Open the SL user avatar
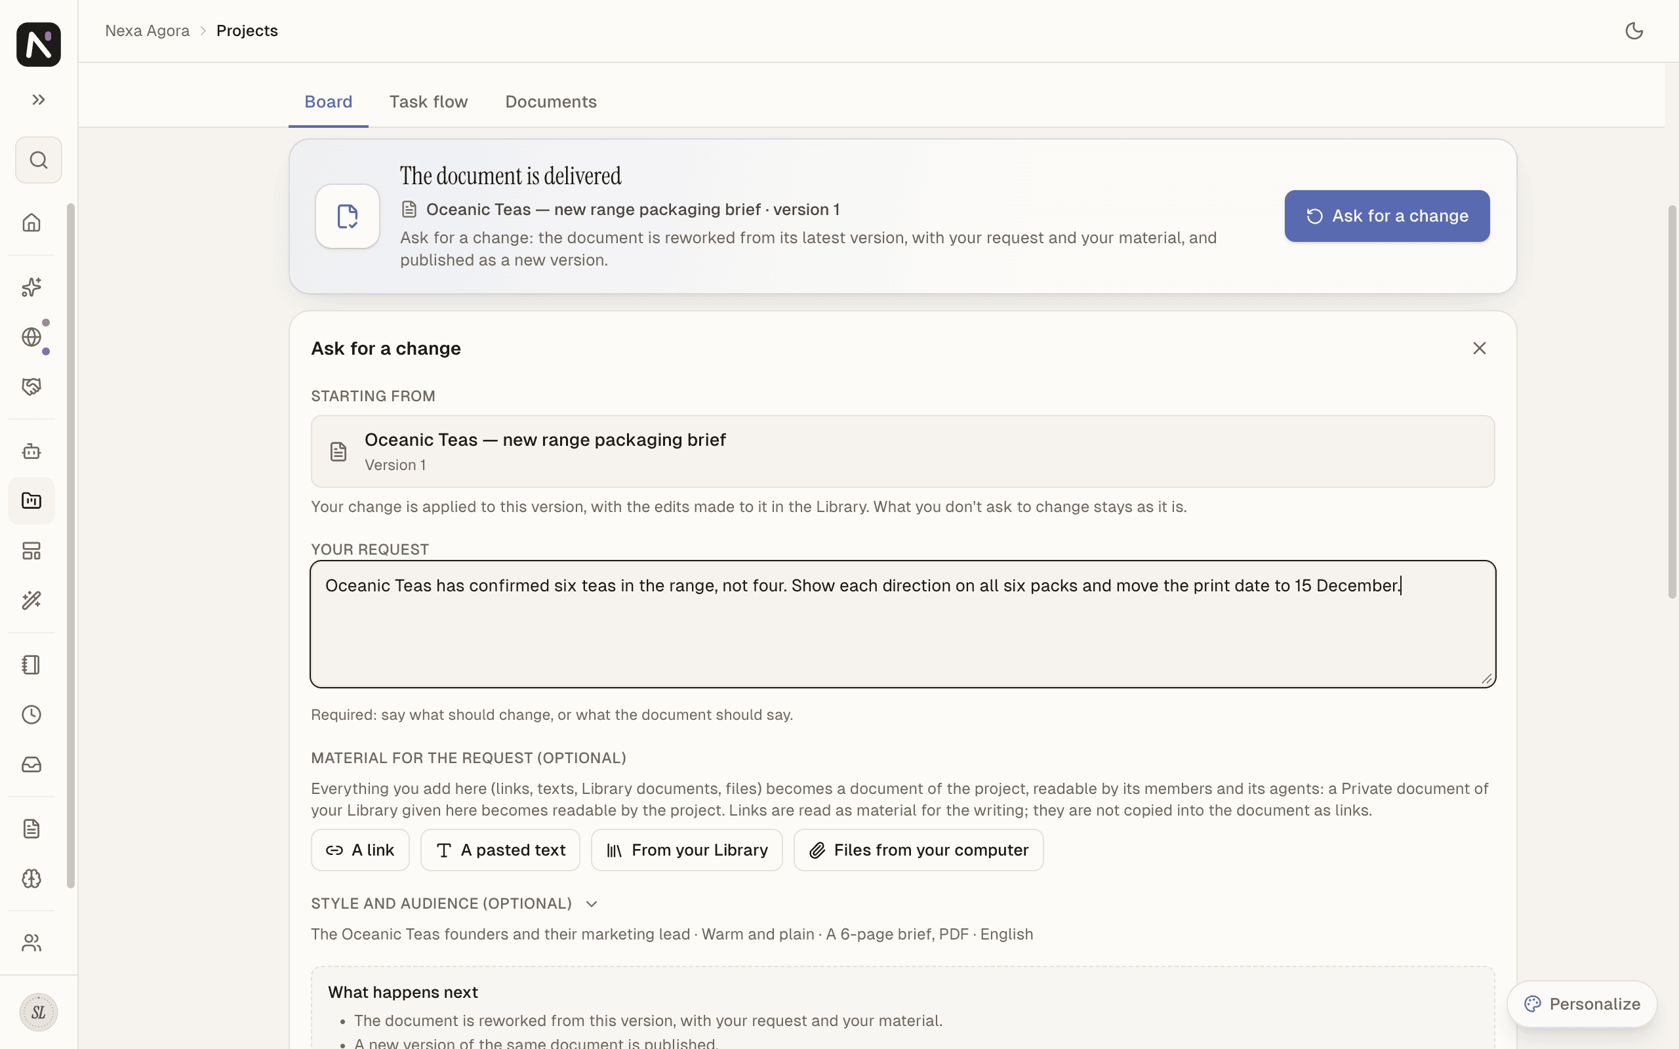Screen dimensions: 1679x1049 [38, 1012]
